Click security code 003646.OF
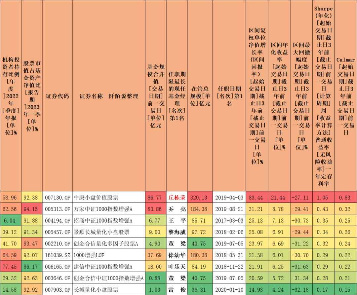The width and height of the screenshot is (357, 295). [x=58, y=278]
